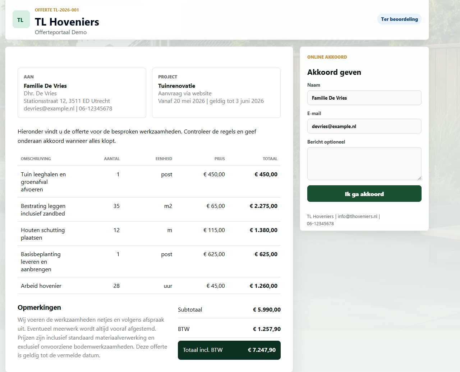Click the € 1.380,00 total
The width and height of the screenshot is (460, 372).
click(263, 230)
